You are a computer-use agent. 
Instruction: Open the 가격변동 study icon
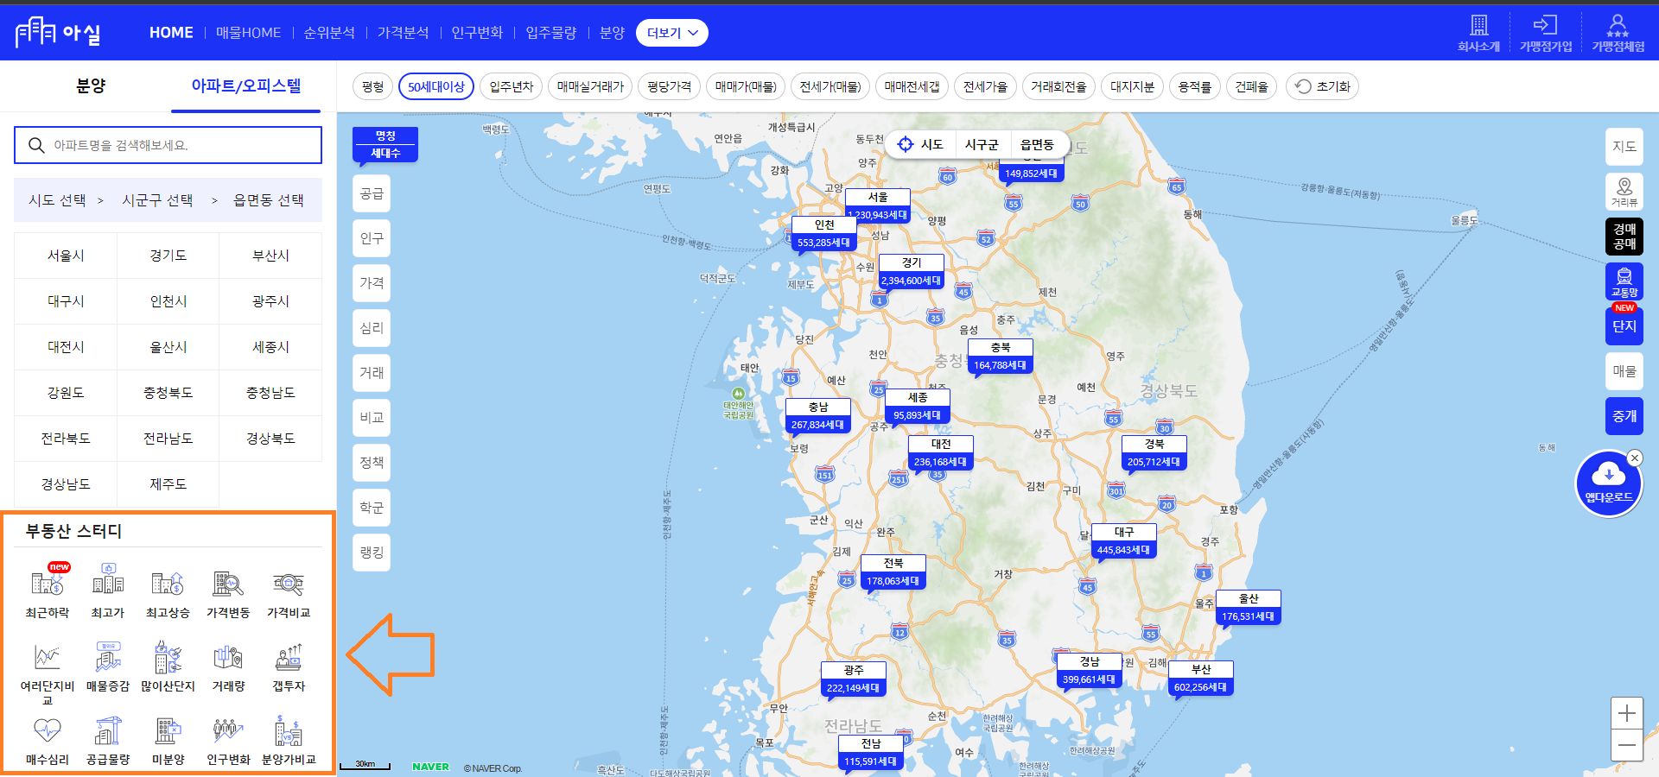point(228,584)
